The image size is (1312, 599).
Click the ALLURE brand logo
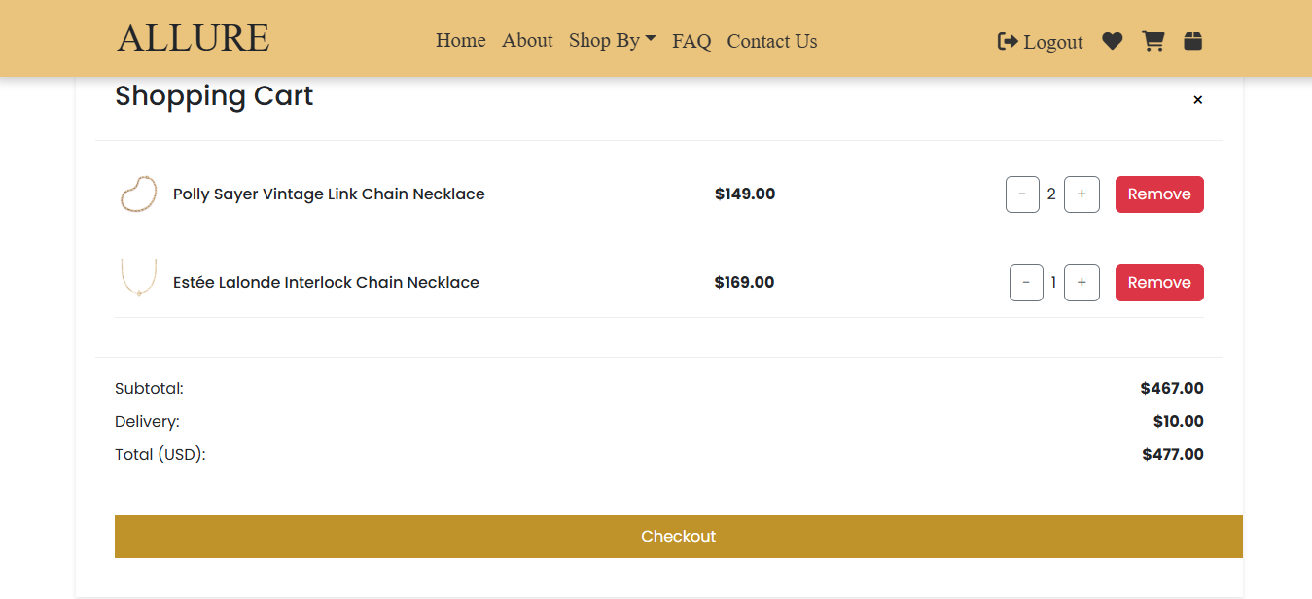pyautogui.click(x=194, y=38)
